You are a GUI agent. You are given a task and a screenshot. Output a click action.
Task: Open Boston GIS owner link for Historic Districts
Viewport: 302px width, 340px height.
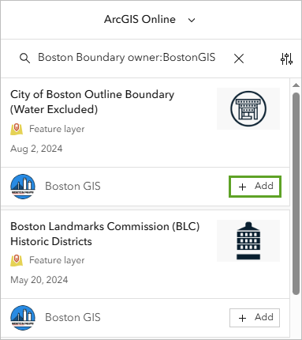click(73, 317)
